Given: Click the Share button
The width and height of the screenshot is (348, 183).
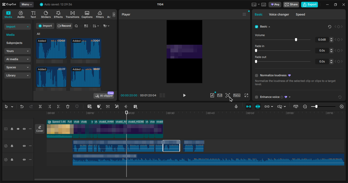Looking at the screenshot, I should point(291,4).
